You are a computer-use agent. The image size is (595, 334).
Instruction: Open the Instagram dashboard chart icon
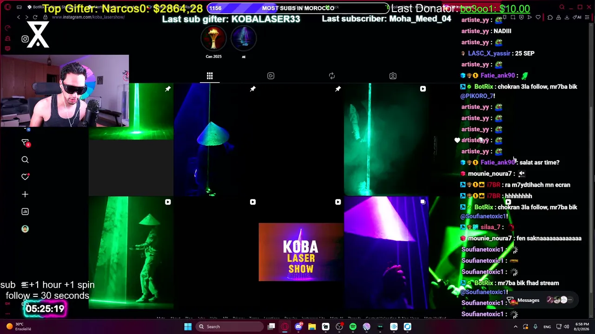25,212
